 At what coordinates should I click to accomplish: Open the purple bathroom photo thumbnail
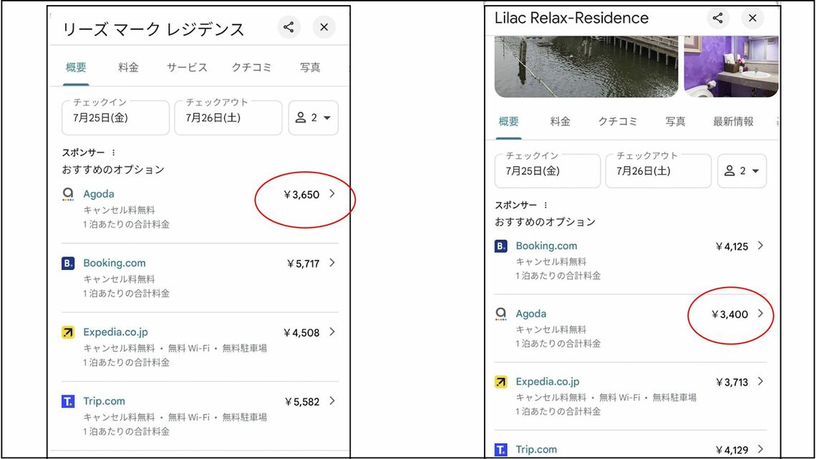coord(731,67)
